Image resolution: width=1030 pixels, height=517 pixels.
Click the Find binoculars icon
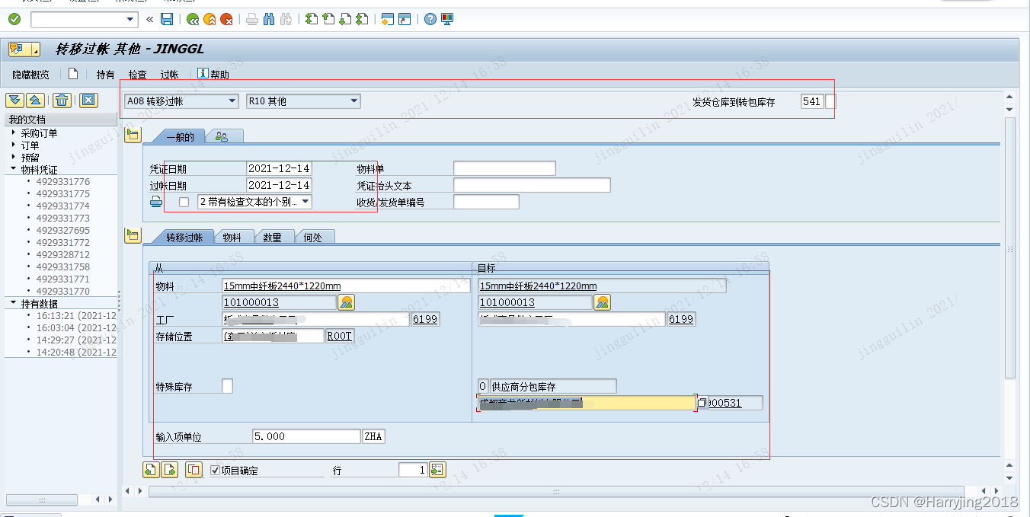269,19
